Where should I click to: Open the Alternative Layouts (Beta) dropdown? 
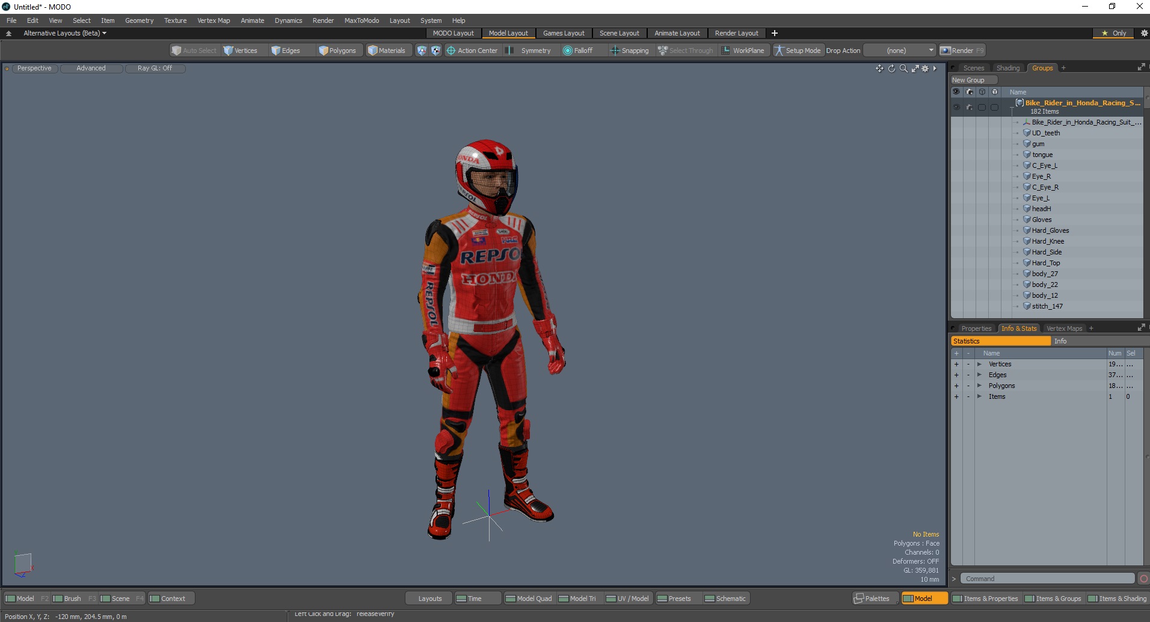coord(65,33)
